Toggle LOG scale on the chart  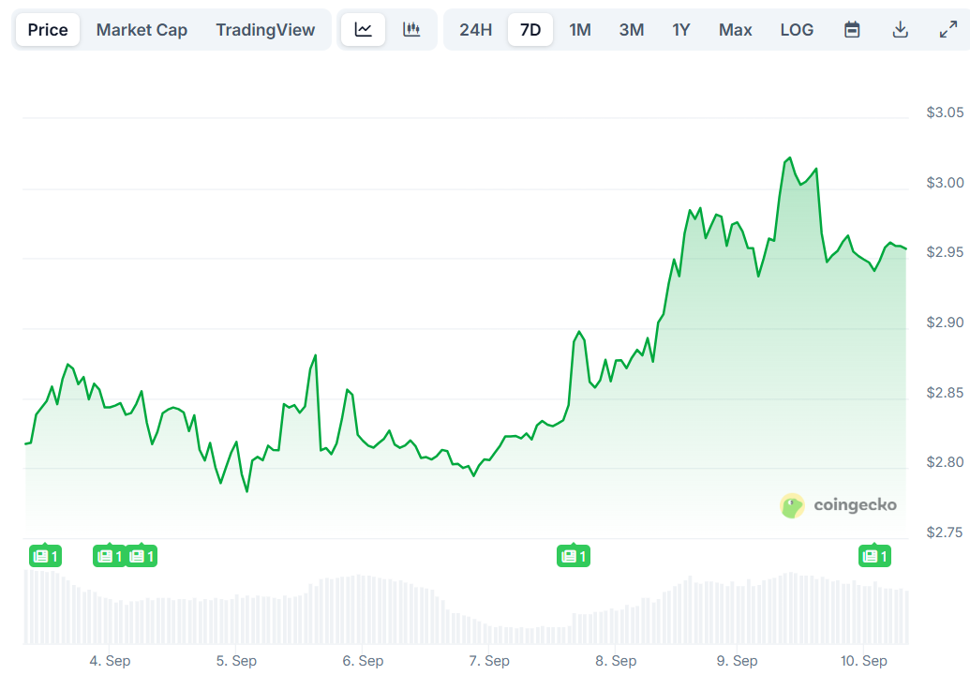[797, 30]
